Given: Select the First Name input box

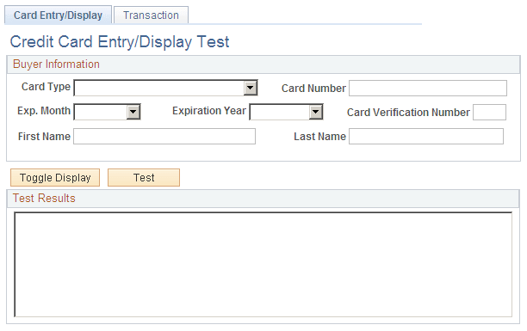Looking at the screenshot, I should click(x=164, y=137).
